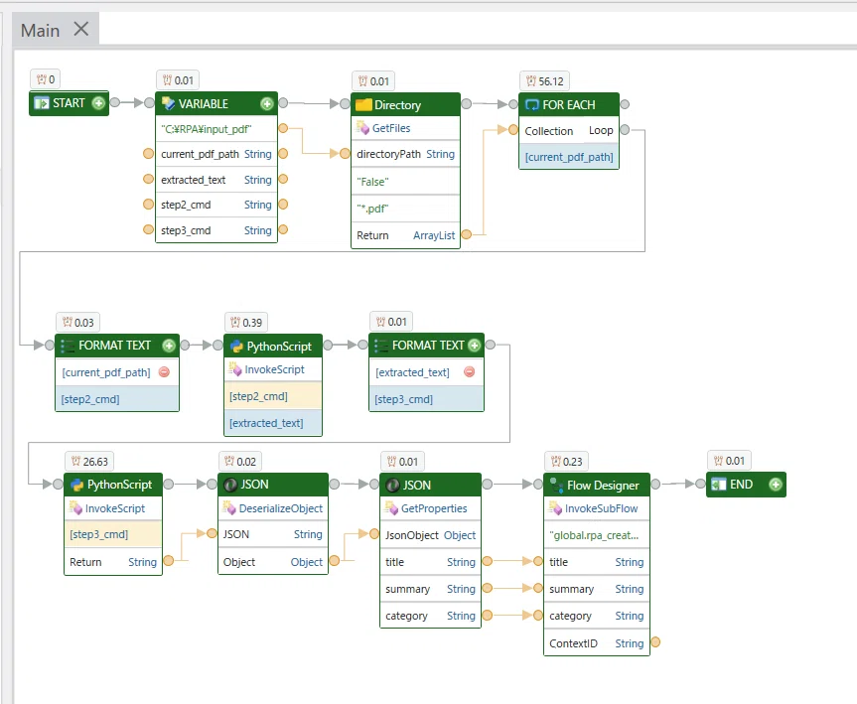Click summary String row in Flow Designer
The height and width of the screenshot is (704, 857).
click(596, 589)
